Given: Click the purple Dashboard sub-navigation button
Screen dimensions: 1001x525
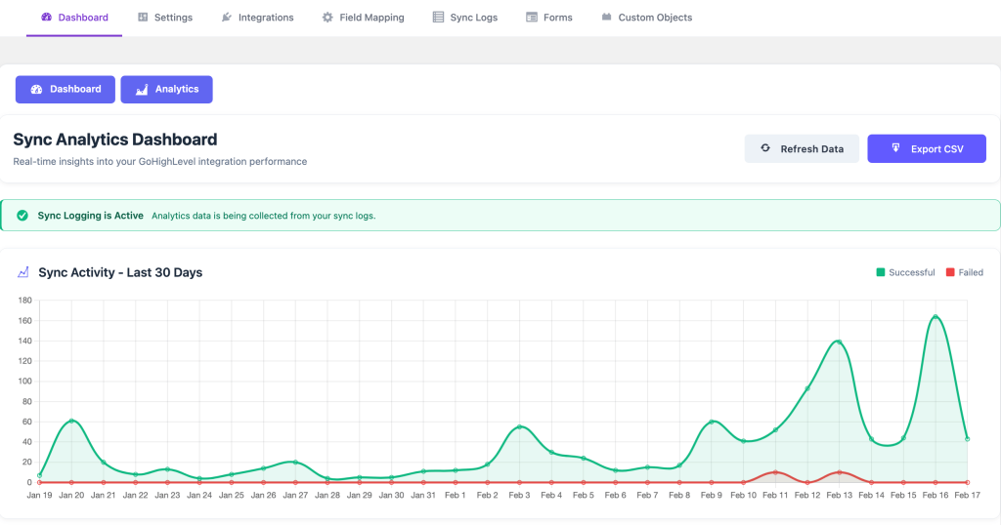Looking at the screenshot, I should click(65, 90).
